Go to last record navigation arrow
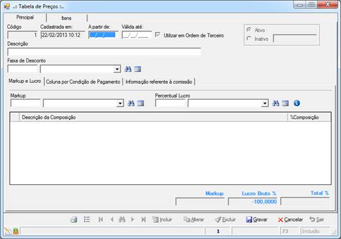 pyautogui.click(x=143, y=220)
